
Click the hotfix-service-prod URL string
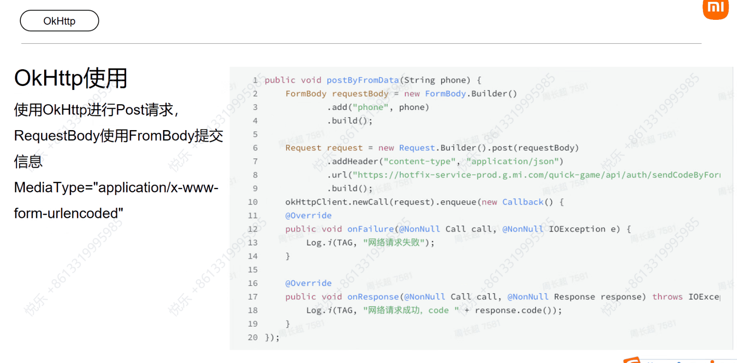pos(536,175)
